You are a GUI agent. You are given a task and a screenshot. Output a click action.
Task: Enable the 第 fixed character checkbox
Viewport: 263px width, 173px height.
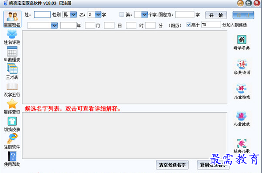pos(121,14)
